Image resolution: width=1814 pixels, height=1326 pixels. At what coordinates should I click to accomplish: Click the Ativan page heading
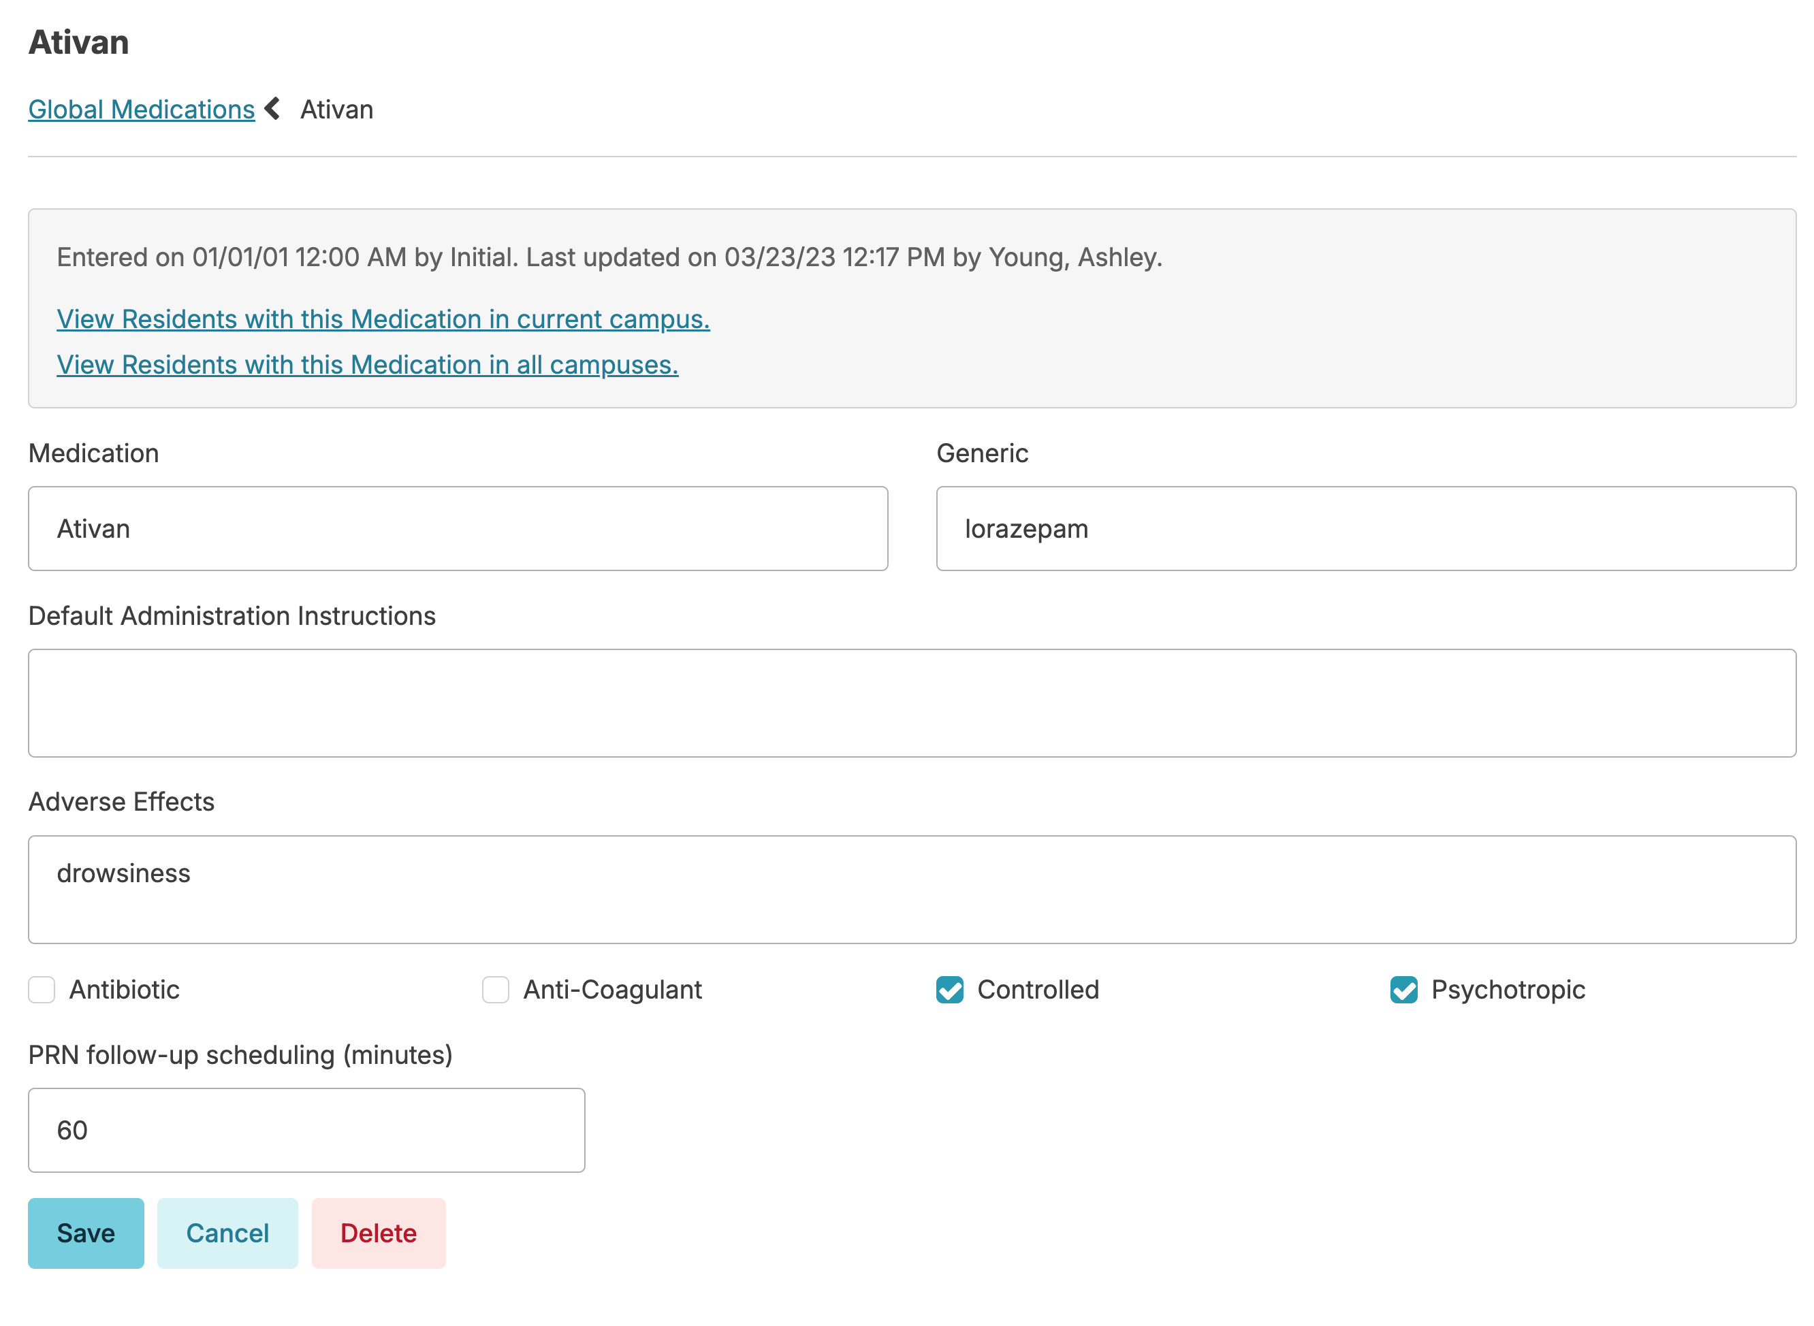[79, 42]
